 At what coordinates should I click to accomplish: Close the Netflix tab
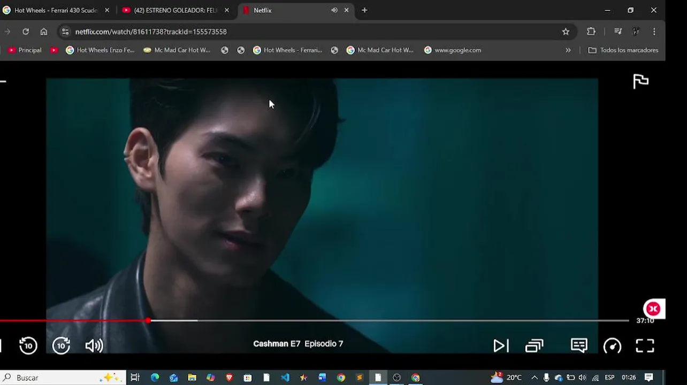click(346, 10)
